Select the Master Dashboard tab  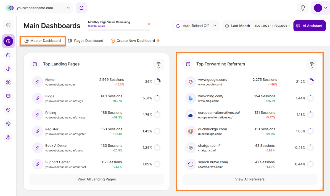(43, 41)
